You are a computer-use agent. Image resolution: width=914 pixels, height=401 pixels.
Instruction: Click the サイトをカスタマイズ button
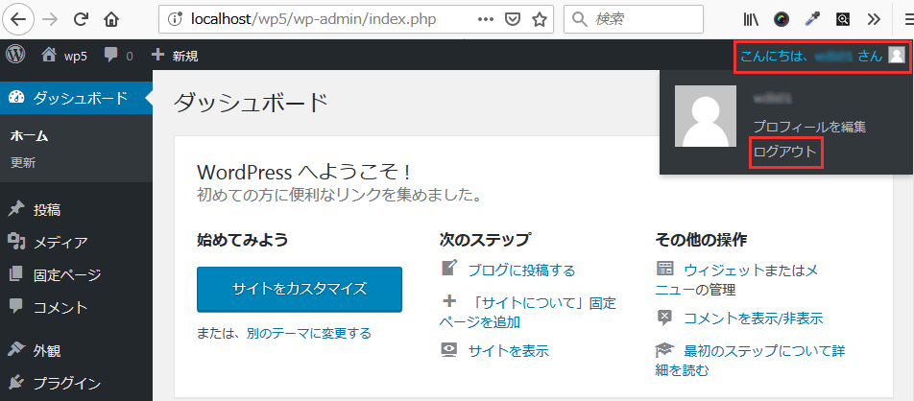coord(299,289)
